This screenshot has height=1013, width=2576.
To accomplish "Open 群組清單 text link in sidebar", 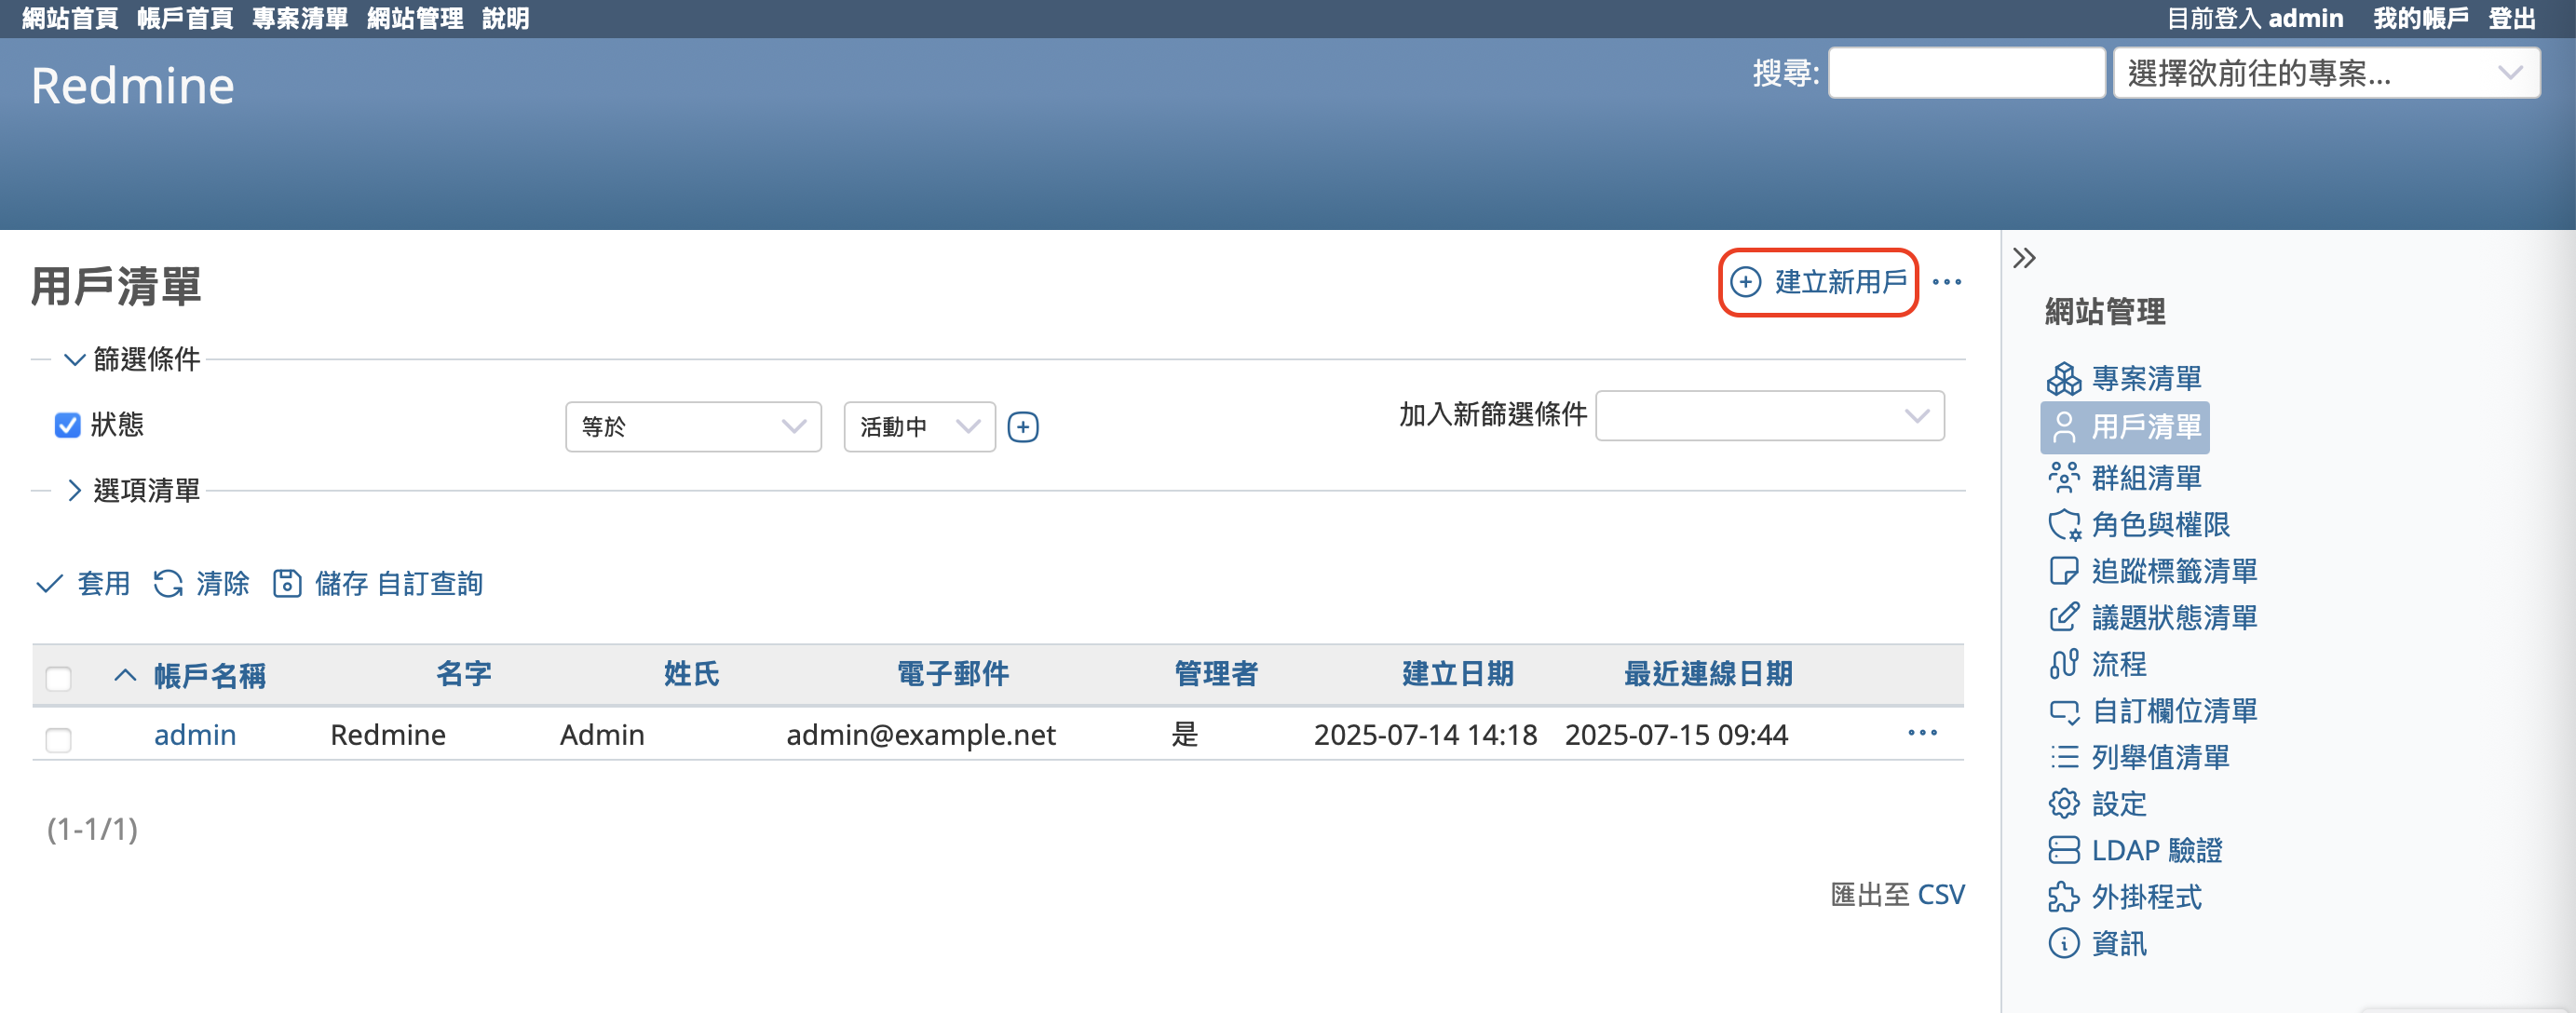I will 2146,478.
